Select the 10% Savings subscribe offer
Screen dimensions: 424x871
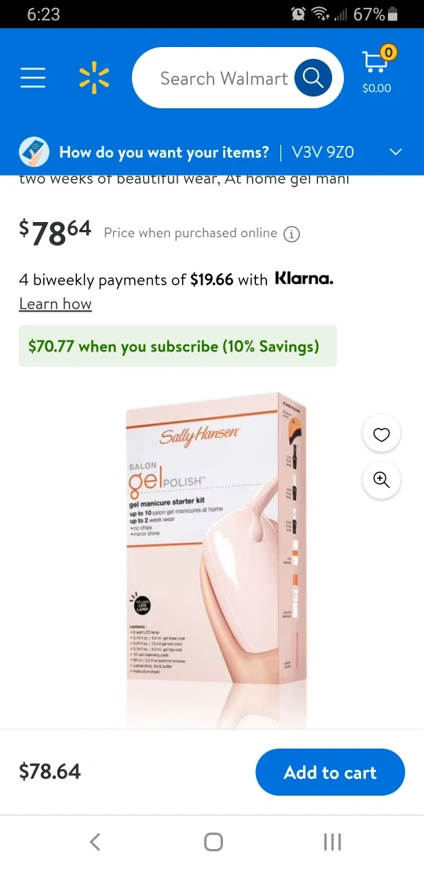point(177,346)
